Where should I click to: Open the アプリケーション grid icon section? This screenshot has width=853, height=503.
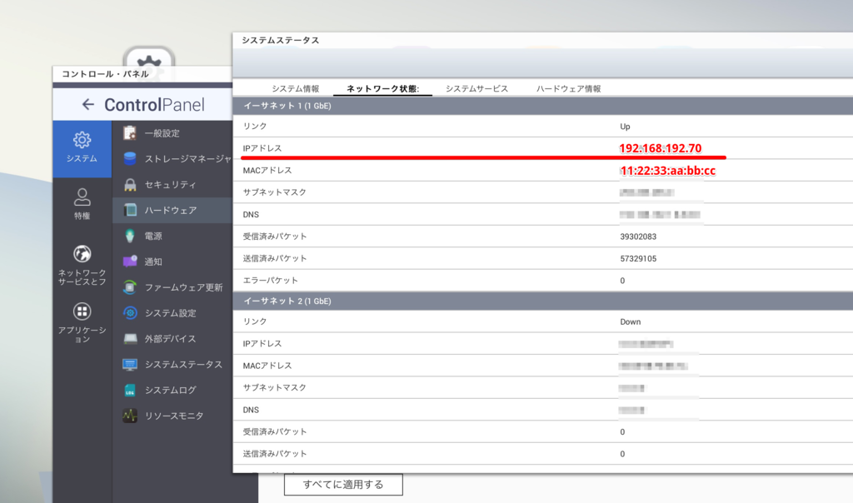(82, 311)
